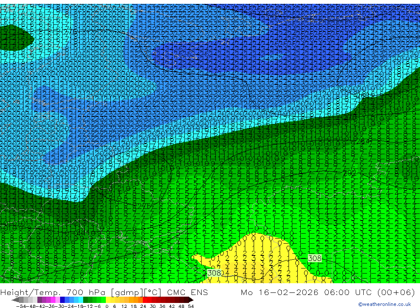Click the 308 contour label beside the yellow area

214,273
